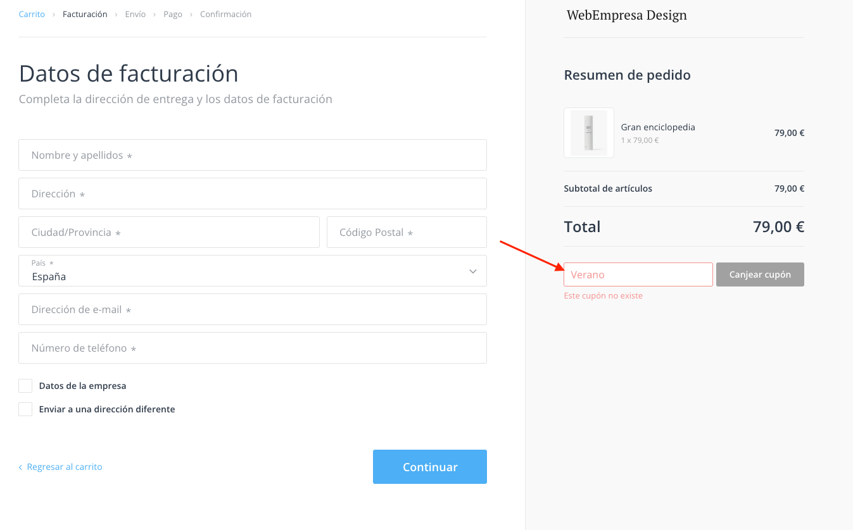The width and height of the screenshot is (853, 530).
Task: Go to the Carrito breadcrumb step
Action: pyautogui.click(x=32, y=14)
